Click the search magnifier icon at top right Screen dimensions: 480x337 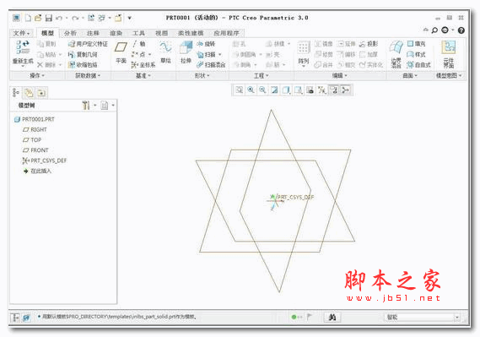[x=434, y=30]
